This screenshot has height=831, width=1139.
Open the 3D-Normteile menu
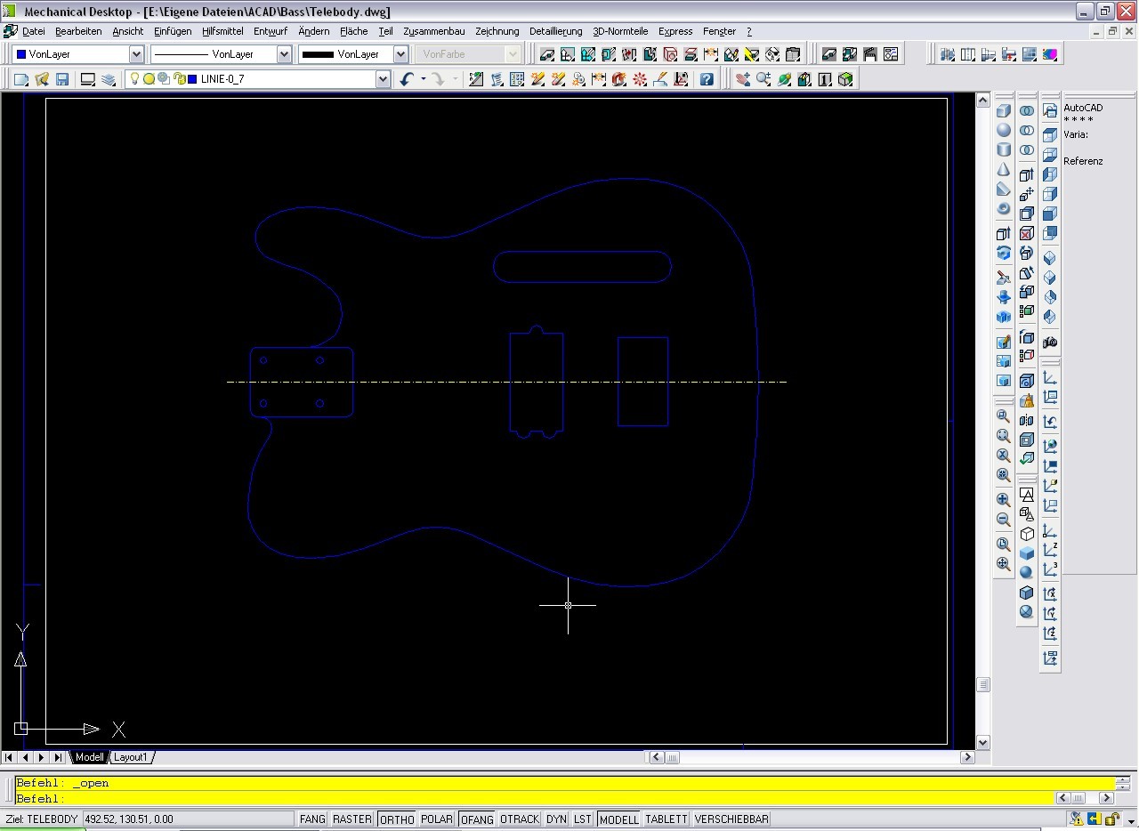pyautogui.click(x=620, y=31)
